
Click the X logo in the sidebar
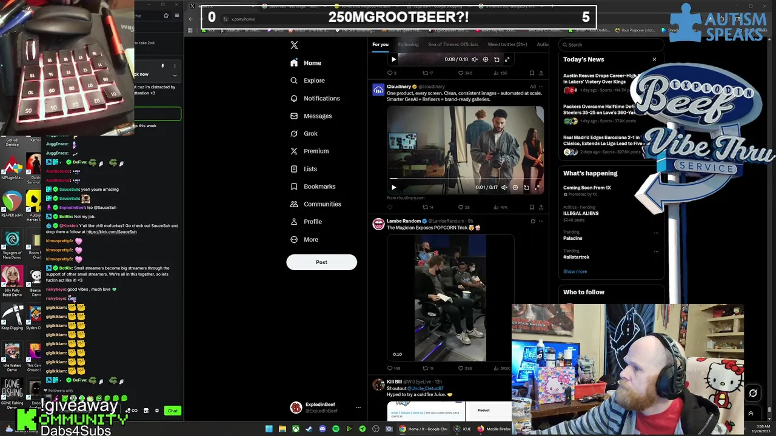point(294,45)
